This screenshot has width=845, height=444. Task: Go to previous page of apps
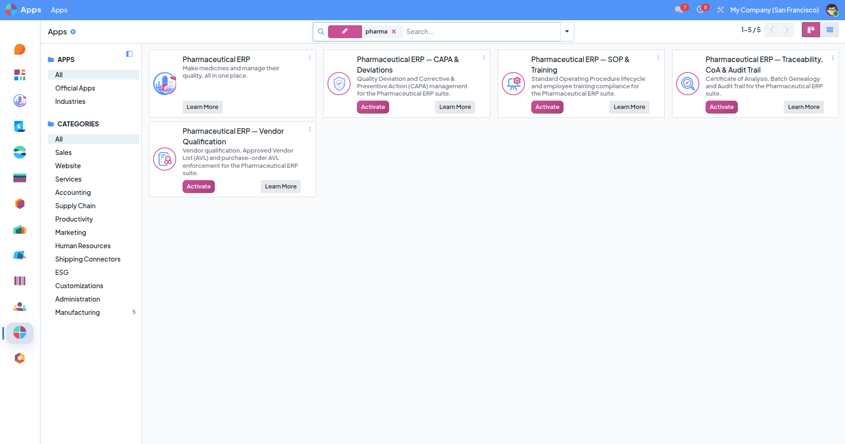pos(772,30)
